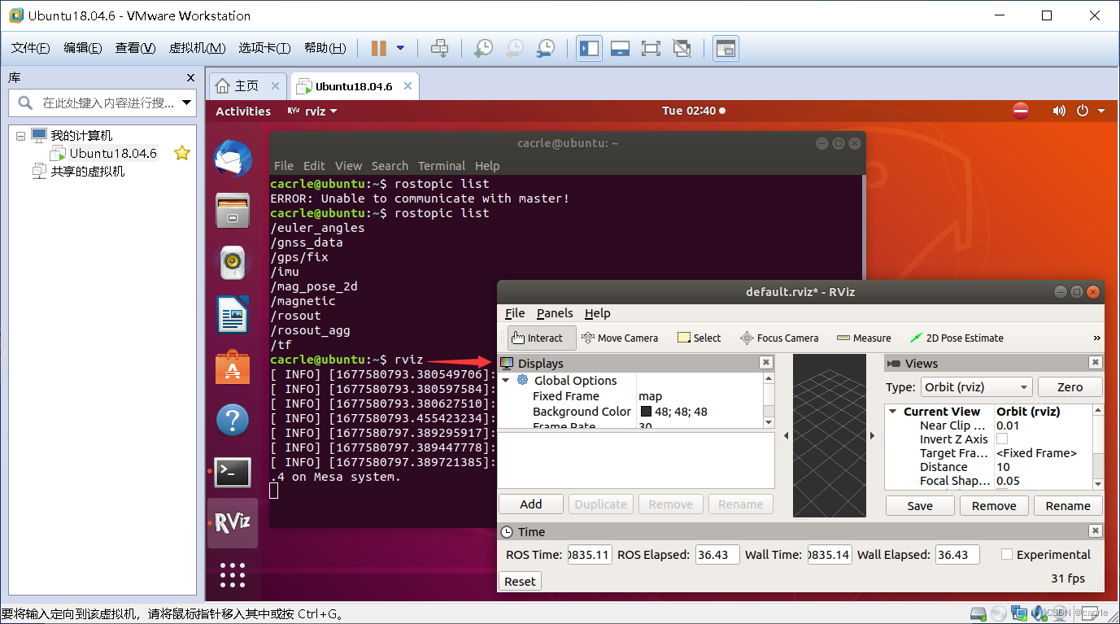Pick the Measure tool

click(x=863, y=338)
